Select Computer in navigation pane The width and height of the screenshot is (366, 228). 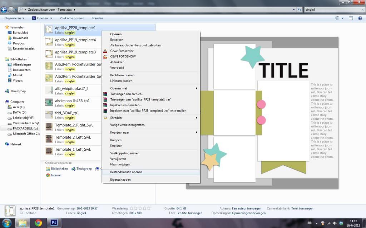click(17, 102)
